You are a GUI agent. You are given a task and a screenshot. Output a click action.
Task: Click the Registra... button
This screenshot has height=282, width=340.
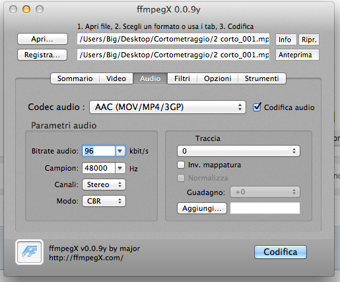click(x=42, y=55)
